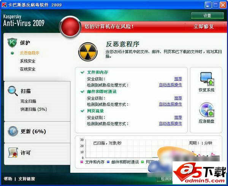Click the Kaspersky Anti-Virus 2009 logo
This screenshot has width=228, height=186.
coord(24,20)
